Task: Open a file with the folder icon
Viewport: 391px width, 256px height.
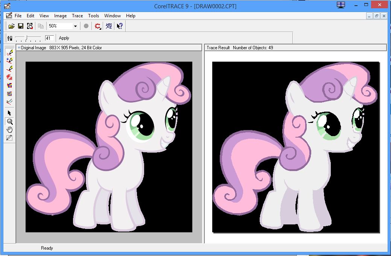Action: pos(11,26)
